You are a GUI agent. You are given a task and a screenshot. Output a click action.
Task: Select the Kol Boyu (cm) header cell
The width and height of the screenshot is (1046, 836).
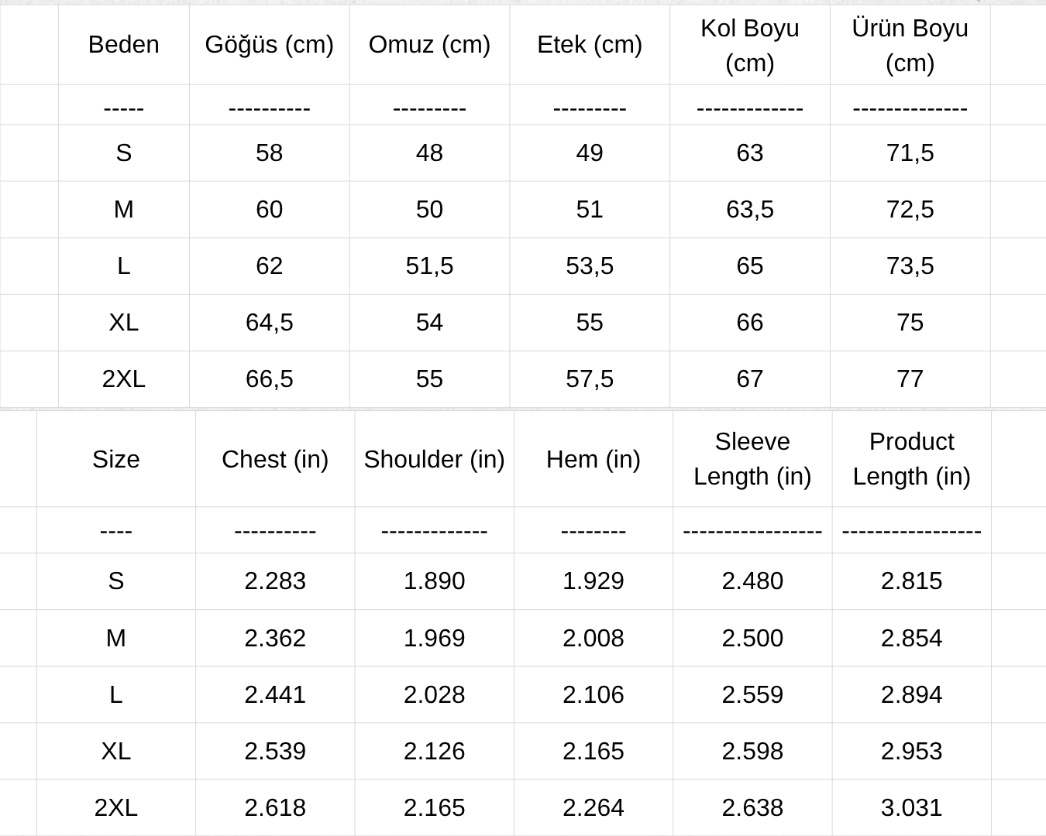[x=749, y=45]
